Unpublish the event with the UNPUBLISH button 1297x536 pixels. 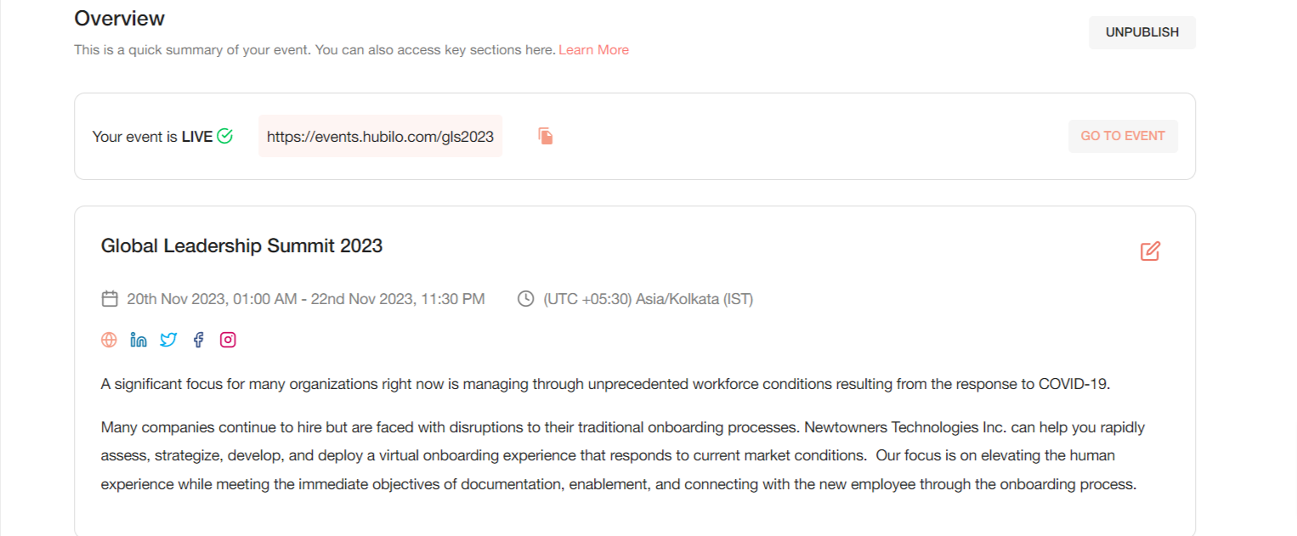[1142, 32]
